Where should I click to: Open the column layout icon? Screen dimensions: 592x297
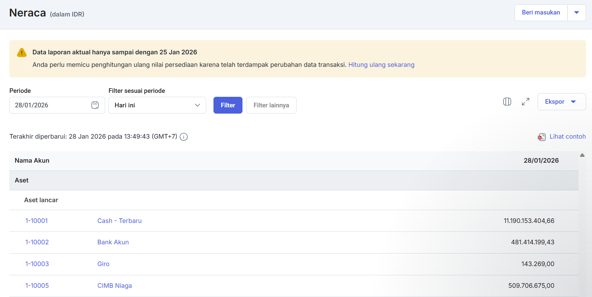(507, 102)
